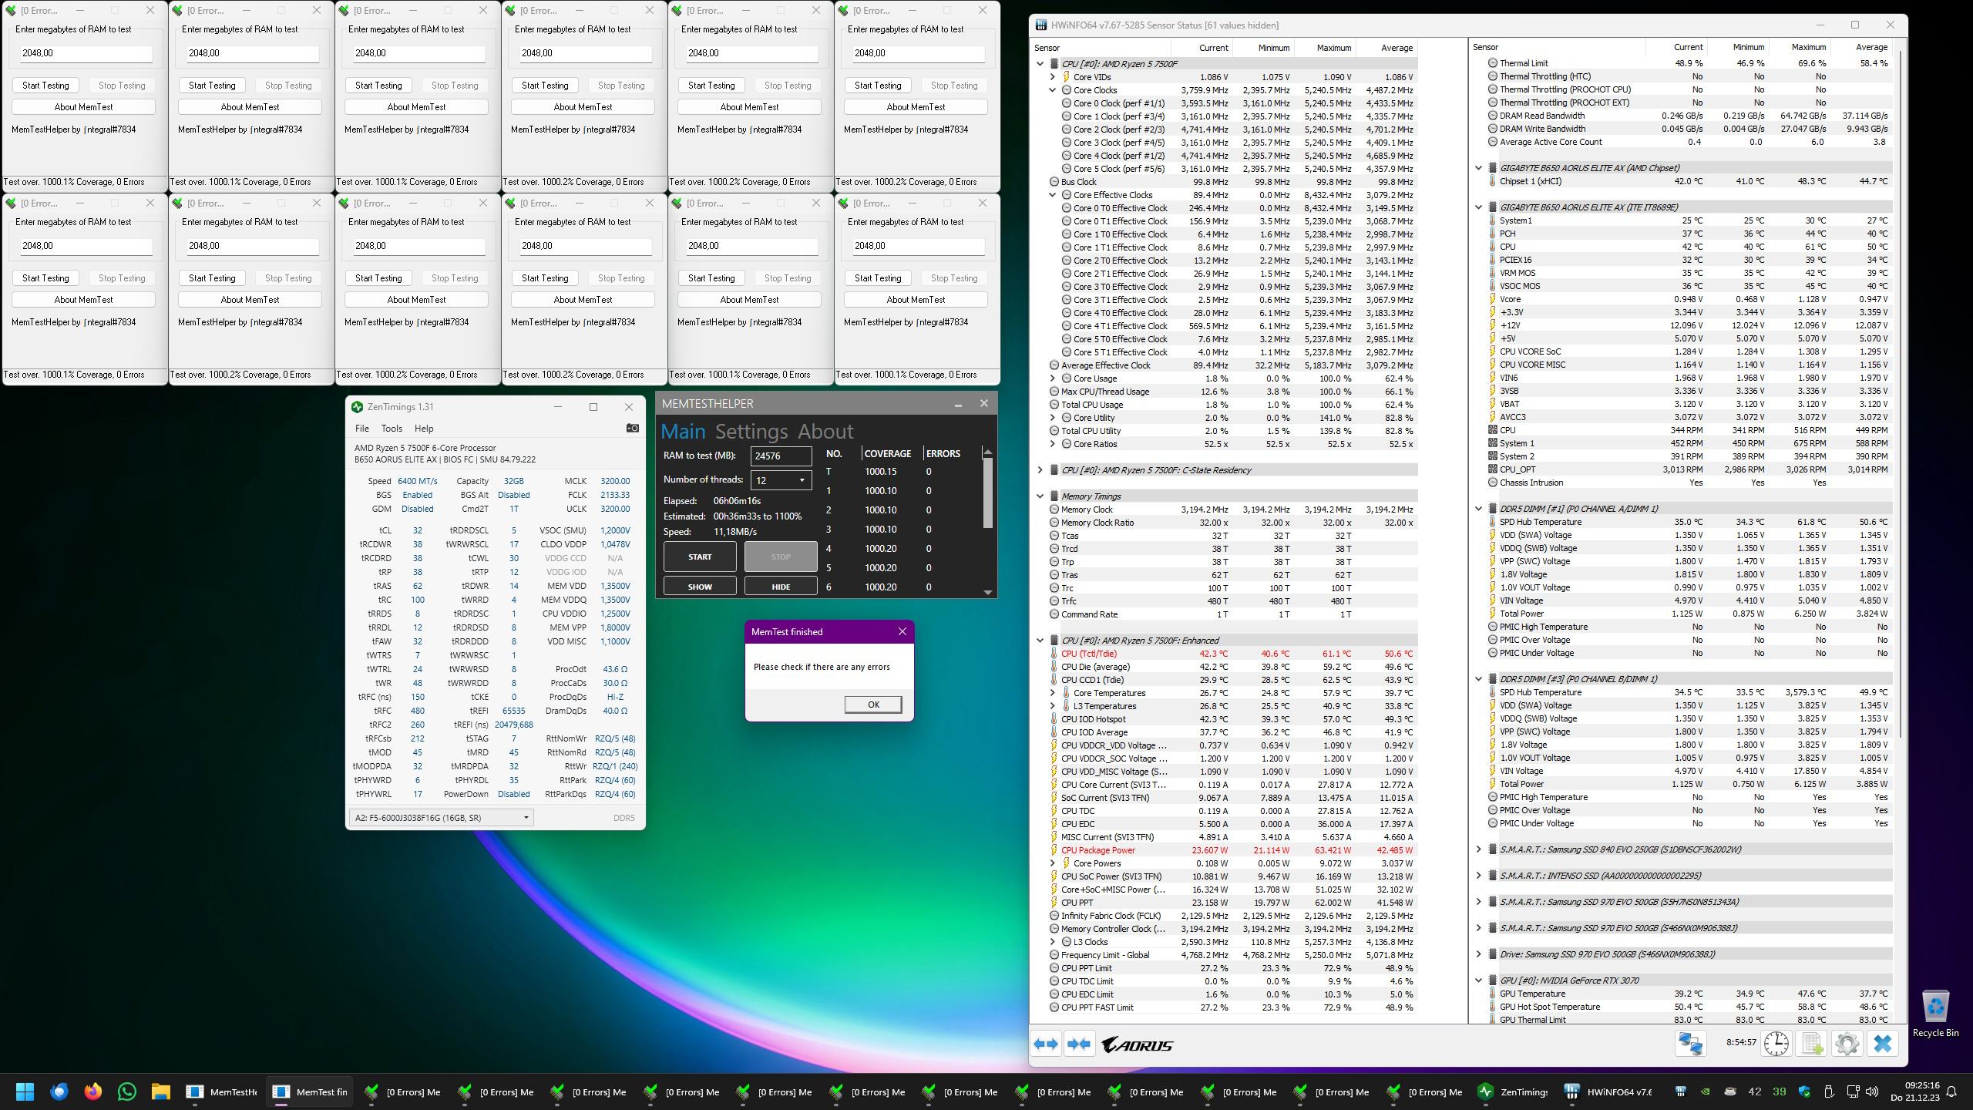Collapse the Core Clocks tree node
Viewport: 1973px width, 1110px height.
(x=1053, y=90)
